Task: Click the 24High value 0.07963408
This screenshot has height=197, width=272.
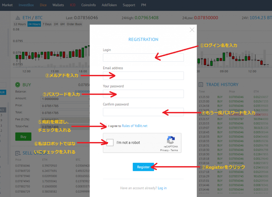Action: pos(147,18)
